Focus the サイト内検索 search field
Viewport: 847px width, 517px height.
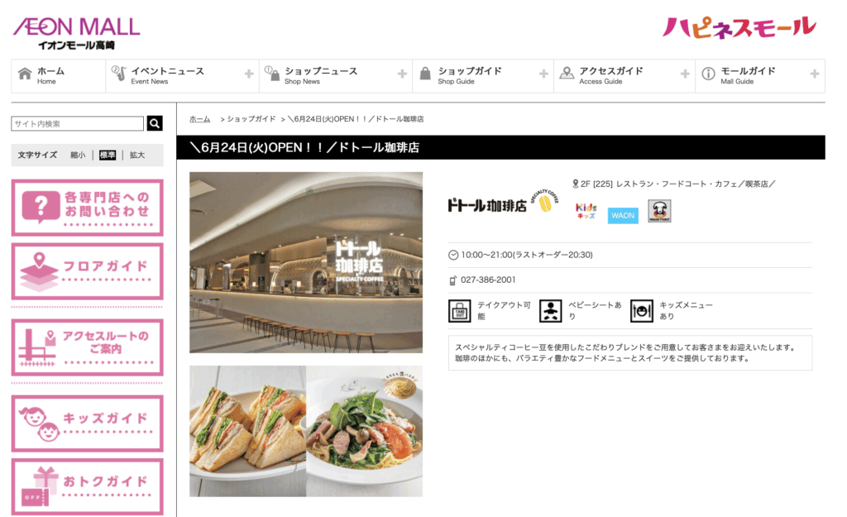click(78, 124)
